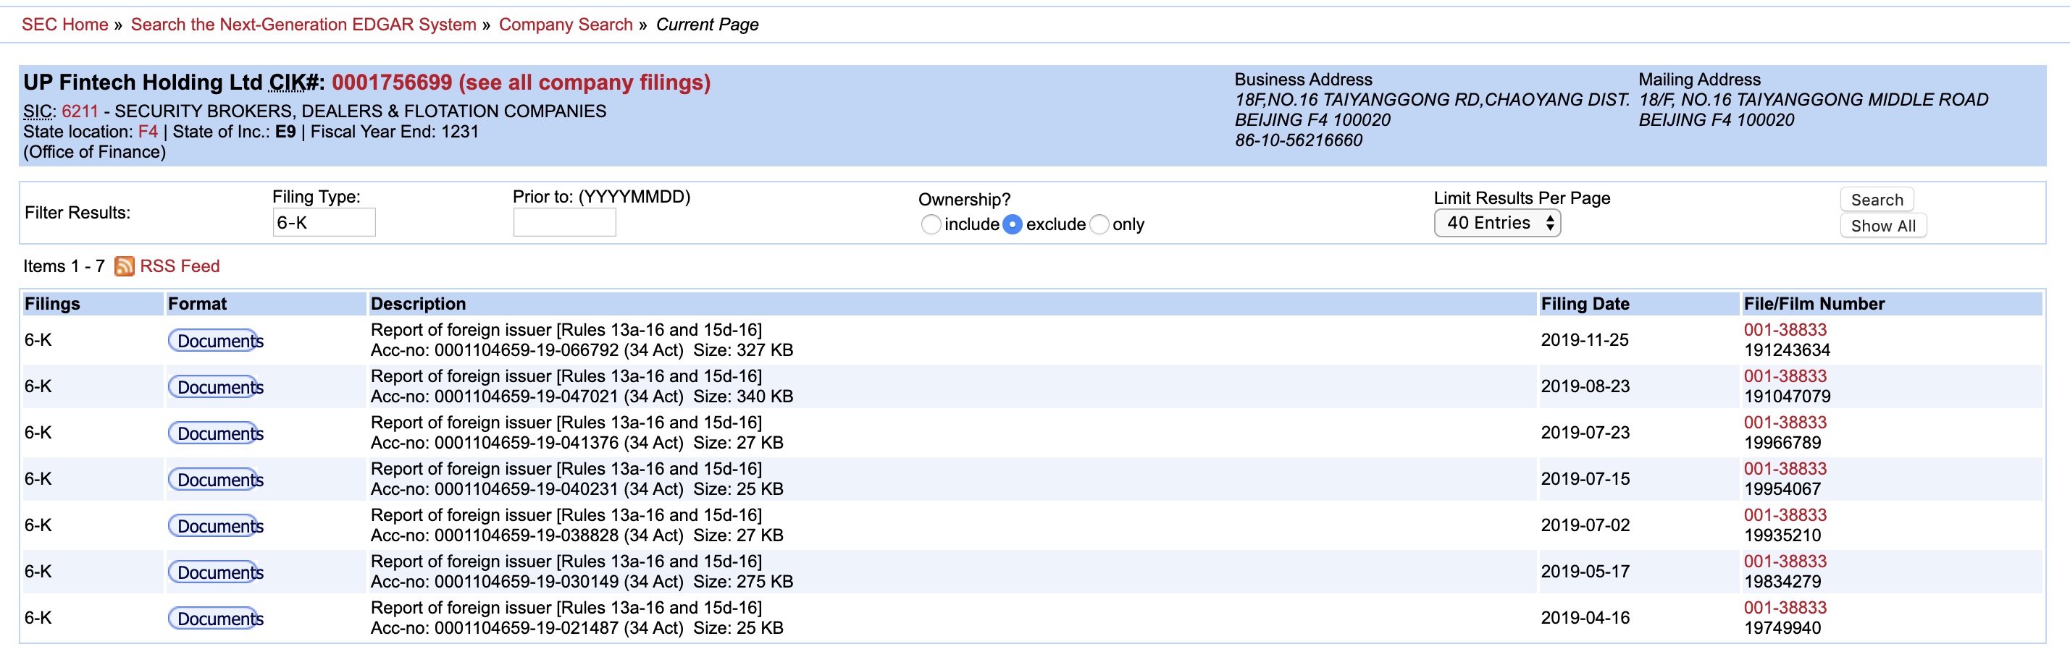Open file number 001-38833 above 19954067
This screenshot has width=2070, height=657.
1785,469
